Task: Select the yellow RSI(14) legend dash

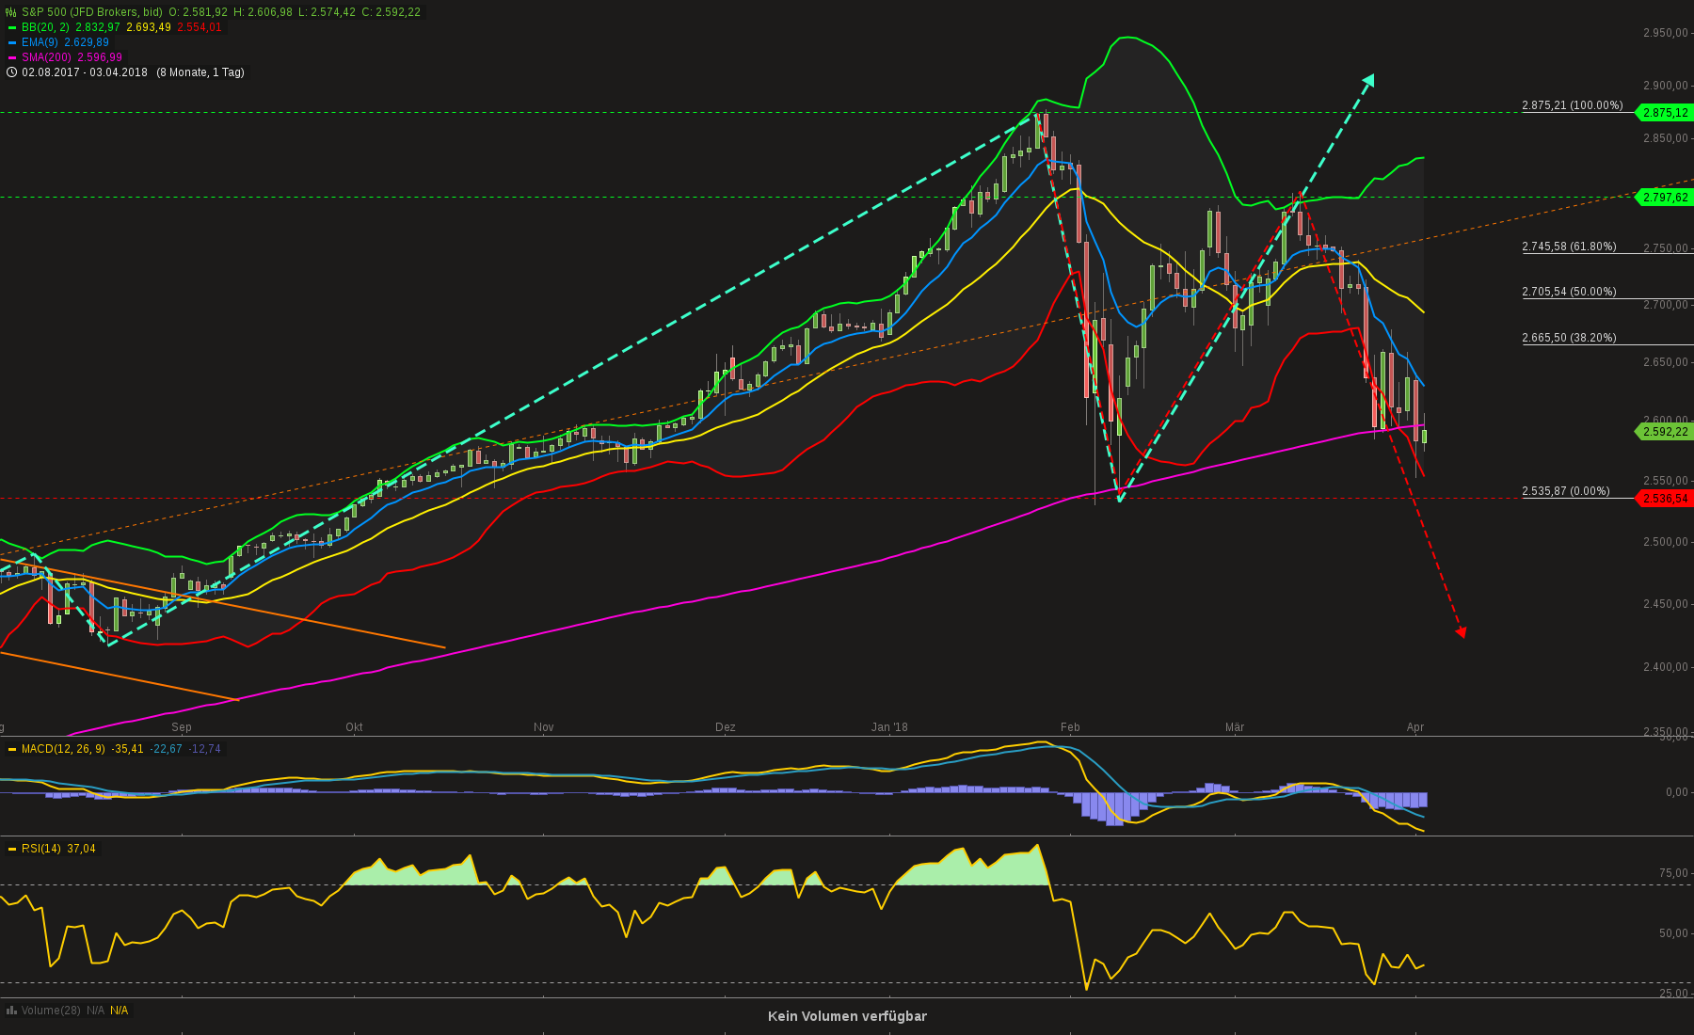Action: point(12,849)
